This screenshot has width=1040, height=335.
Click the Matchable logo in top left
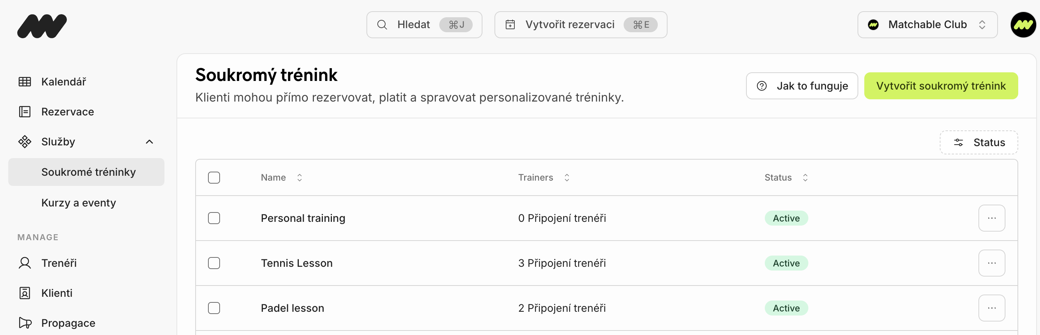click(x=42, y=26)
